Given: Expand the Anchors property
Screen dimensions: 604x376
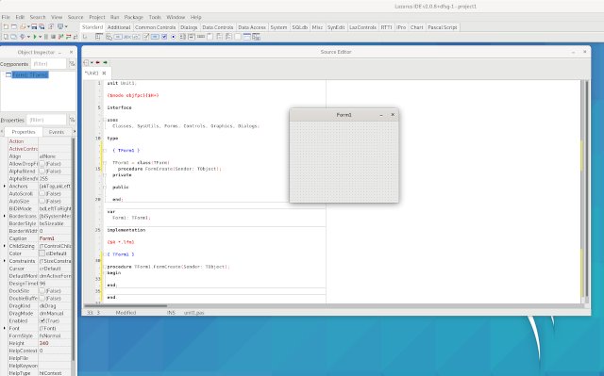Looking at the screenshot, I should 4,186.
